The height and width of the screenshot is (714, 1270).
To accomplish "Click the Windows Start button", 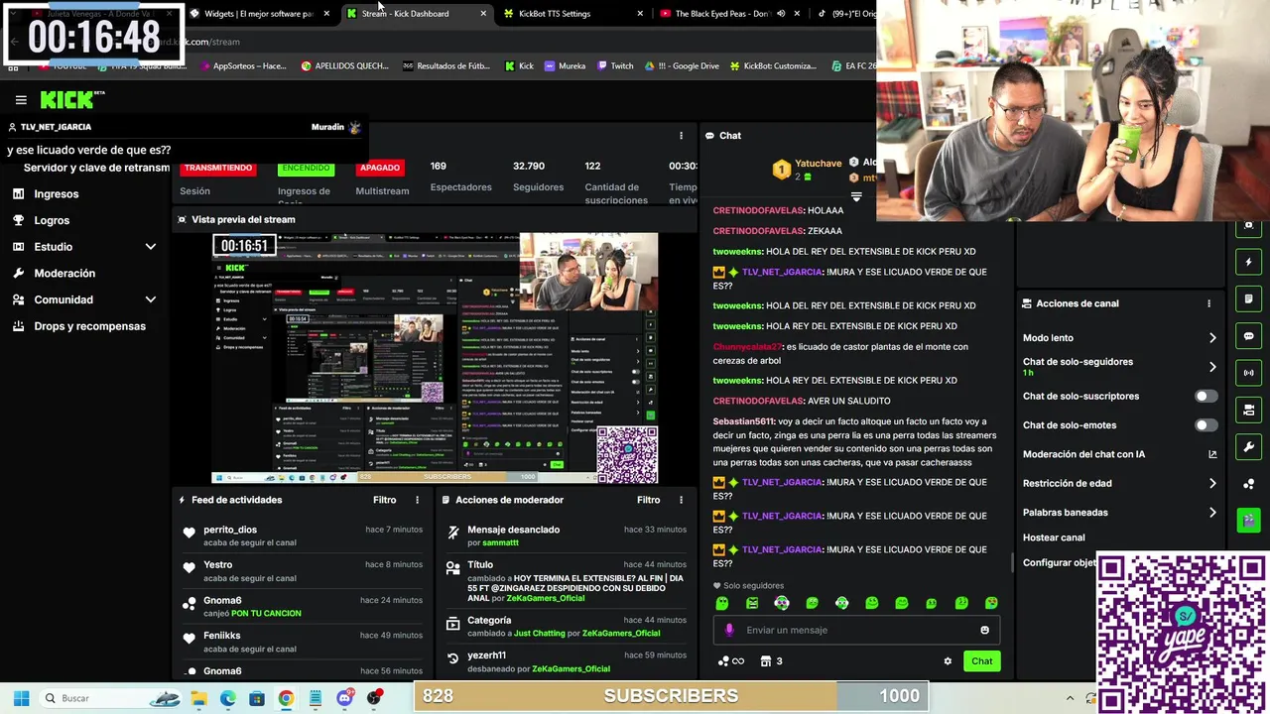I will coord(21,698).
